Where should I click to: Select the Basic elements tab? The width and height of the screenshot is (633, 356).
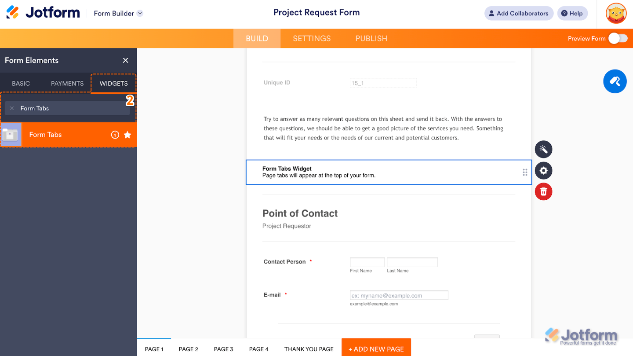click(x=21, y=84)
